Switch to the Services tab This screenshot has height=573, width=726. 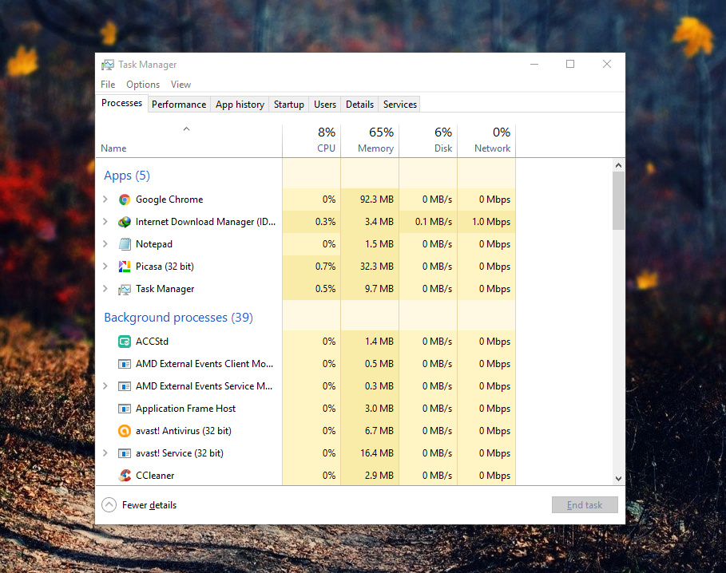[x=400, y=105]
